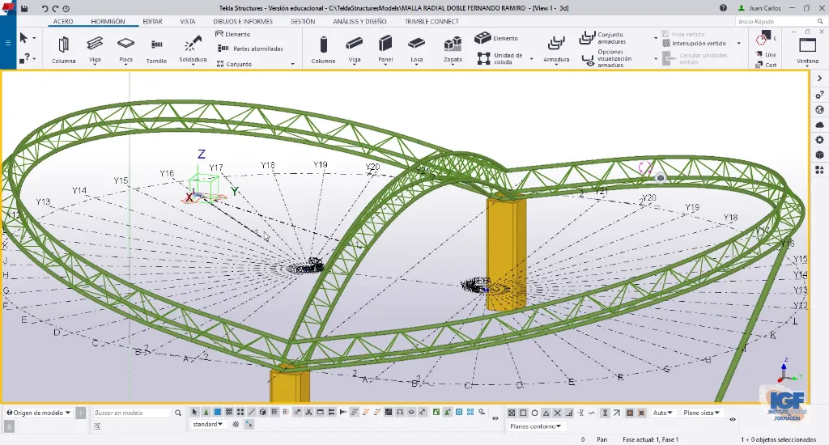Toggle eye icon beside Plano vista
Screen dimensions: 829x445
pos(732,419)
